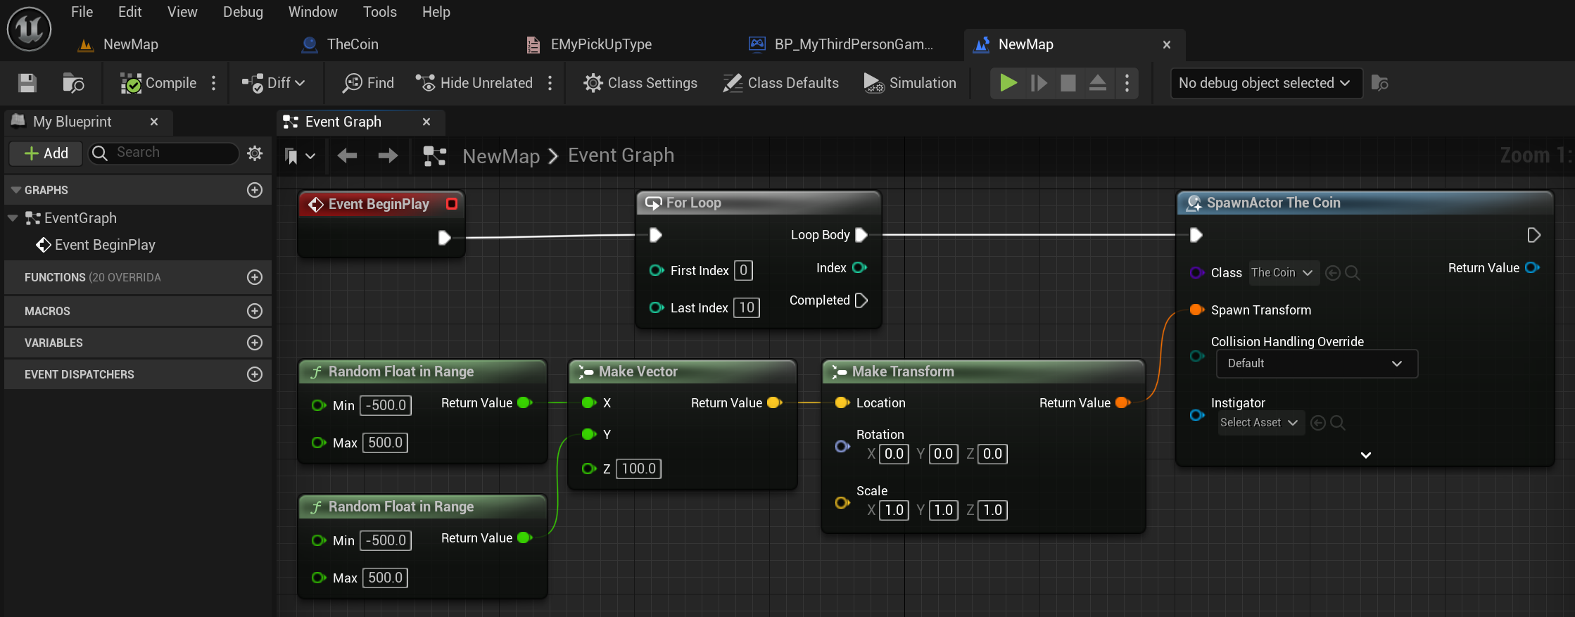
Task: Open Class Defaults
Action: pyautogui.click(x=781, y=83)
